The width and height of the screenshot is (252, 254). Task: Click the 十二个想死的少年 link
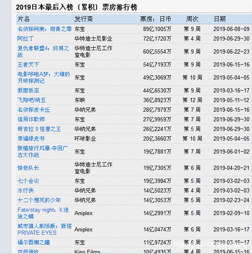click(x=39, y=200)
